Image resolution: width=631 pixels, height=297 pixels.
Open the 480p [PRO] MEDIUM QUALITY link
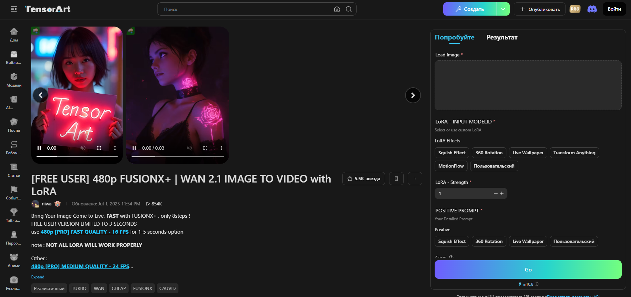click(x=80, y=266)
